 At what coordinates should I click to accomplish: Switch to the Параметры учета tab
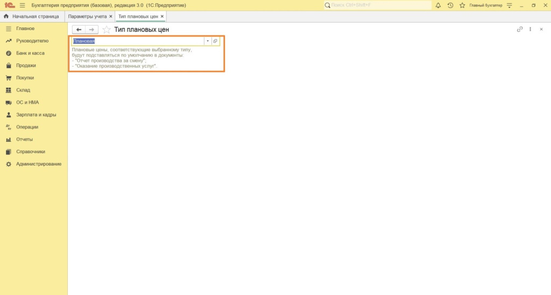click(x=87, y=17)
